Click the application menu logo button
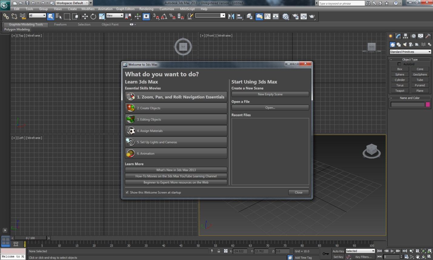The image size is (433, 260). pos(5,5)
